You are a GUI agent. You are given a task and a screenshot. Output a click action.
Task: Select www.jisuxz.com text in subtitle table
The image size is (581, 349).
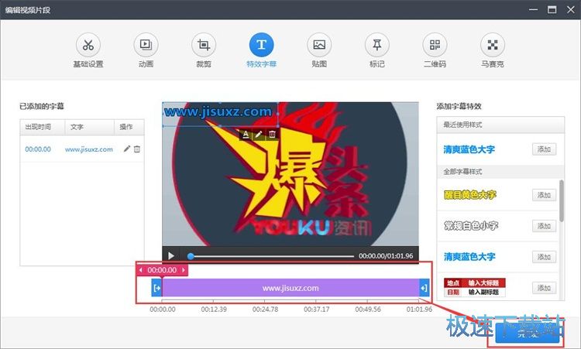pyautogui.click(x=89, y=149)
